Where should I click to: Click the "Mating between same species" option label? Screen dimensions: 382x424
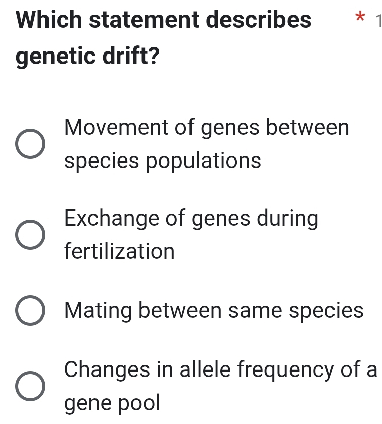coord(214,310)
